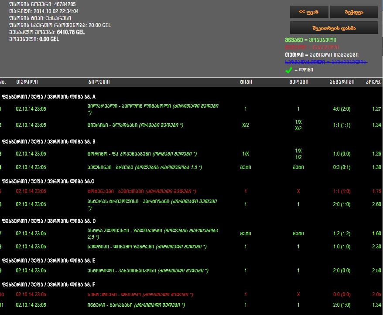Open 'შეკითხვის დასმა' ask-a-question button
The width and height of the screenshot is (383, 315).
pos(334,27)
